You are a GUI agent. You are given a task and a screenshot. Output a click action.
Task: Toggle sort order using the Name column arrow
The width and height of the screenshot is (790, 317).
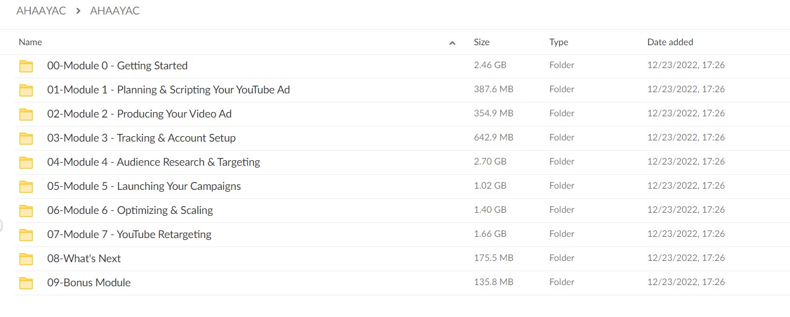tap(452, 43)
